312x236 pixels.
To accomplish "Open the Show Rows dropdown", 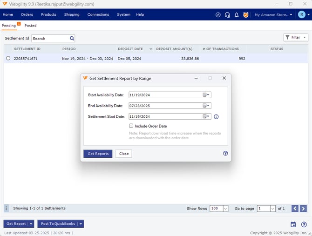I will 225,209.
